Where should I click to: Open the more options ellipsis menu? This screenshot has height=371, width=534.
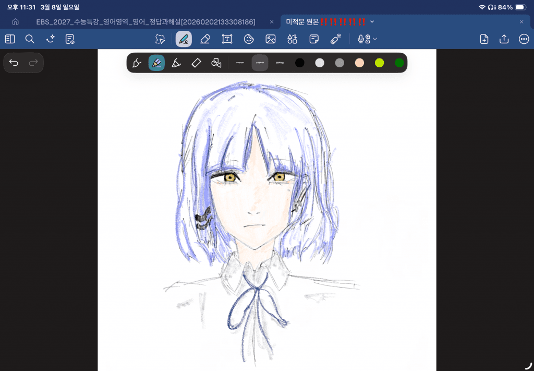pyautogui.click(x=524, y=39)
